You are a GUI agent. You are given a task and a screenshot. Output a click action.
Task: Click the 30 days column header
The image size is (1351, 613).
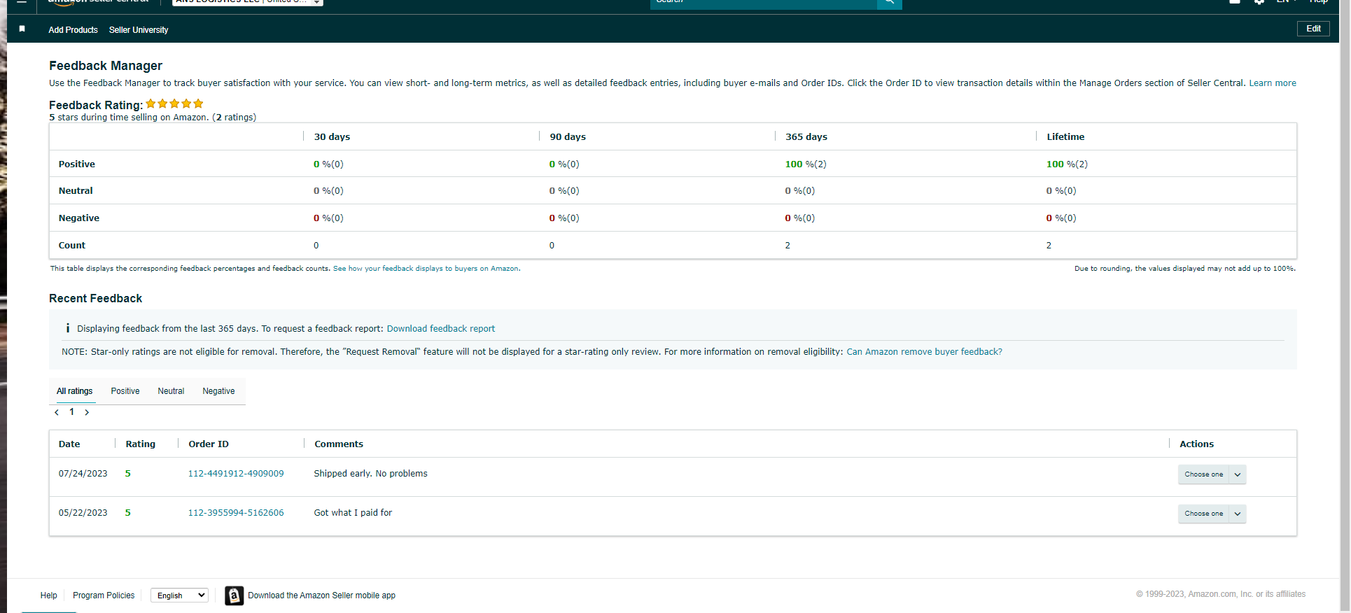pyautogui.click(x=332, y=137)
